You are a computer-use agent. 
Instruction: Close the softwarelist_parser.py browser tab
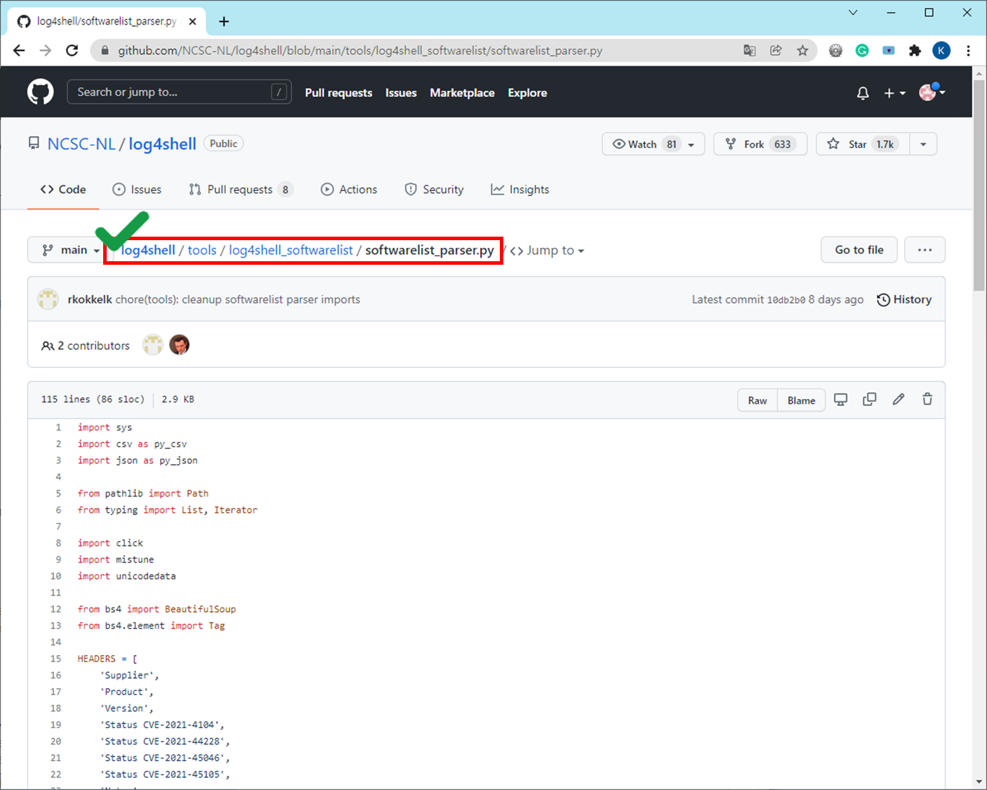click(192, 21)
